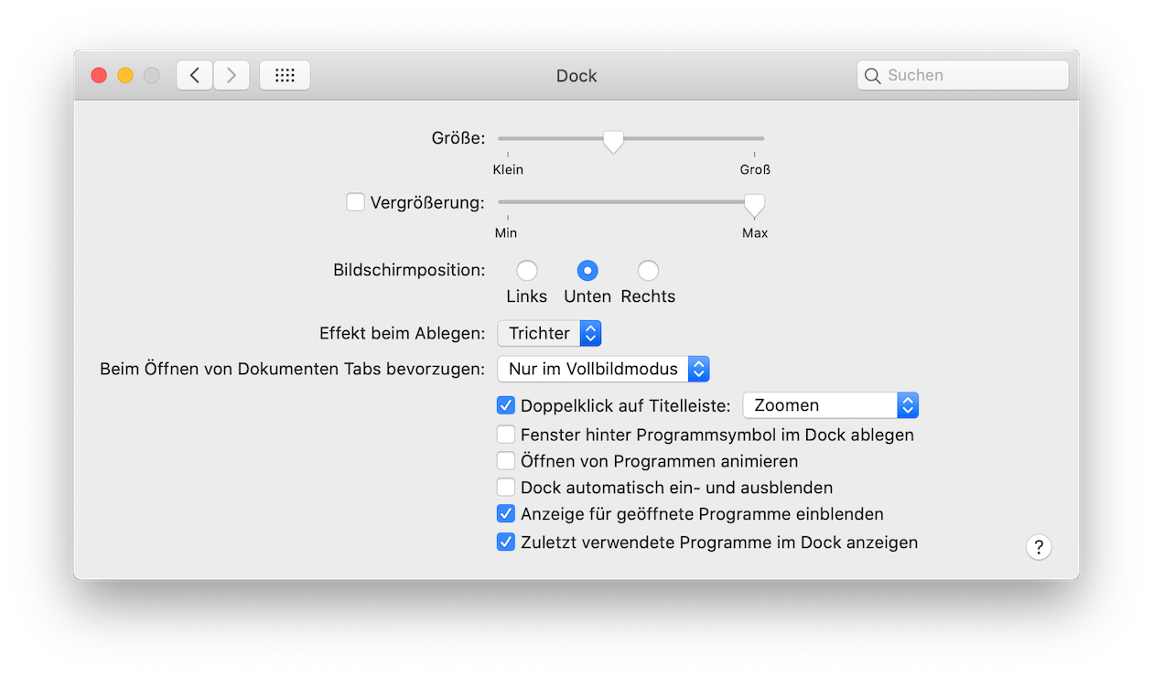Image resolution: width=1153 pixels, height=677 pixels.
Task: Show all preferences via the grid icon
Action: [285, 75]
